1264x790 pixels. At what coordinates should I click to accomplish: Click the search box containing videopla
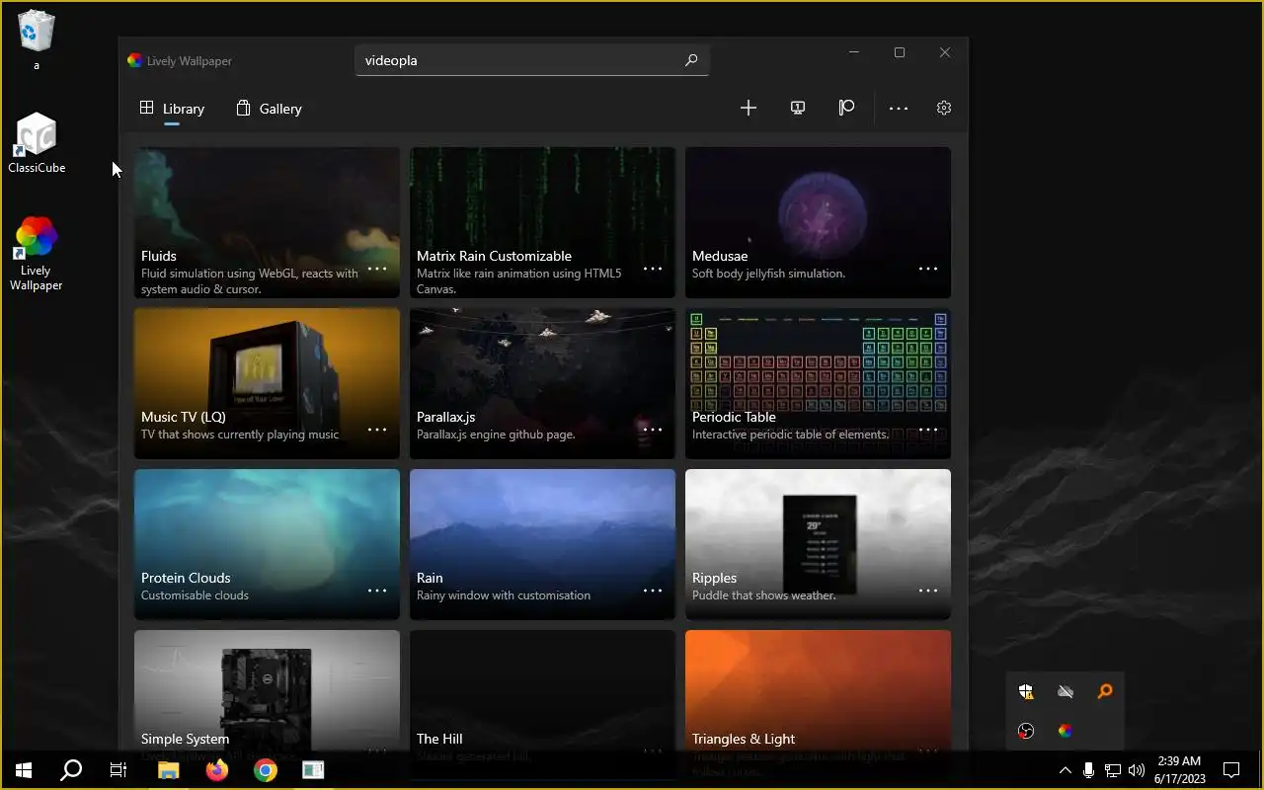(531, 60)
